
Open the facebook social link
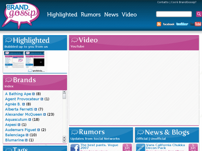click(x=168, y=24)
